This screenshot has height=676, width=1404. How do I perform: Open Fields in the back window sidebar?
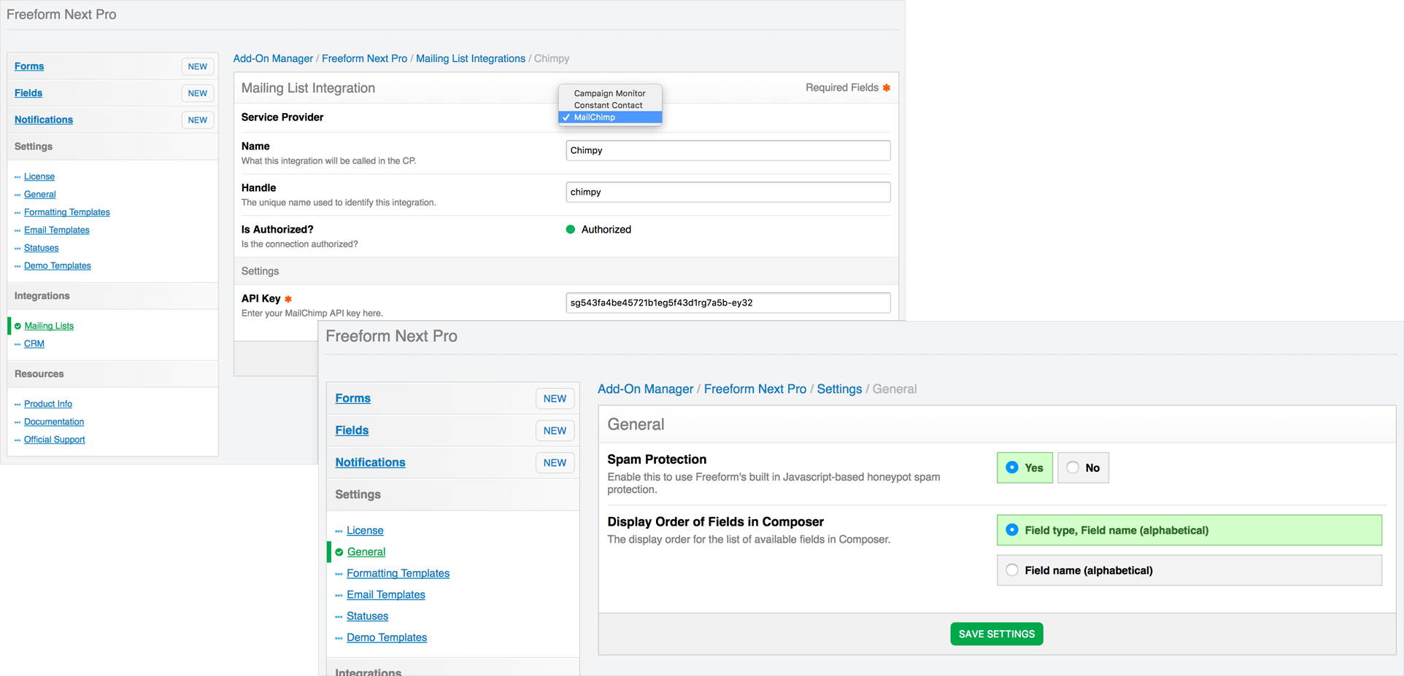point(28,93)
